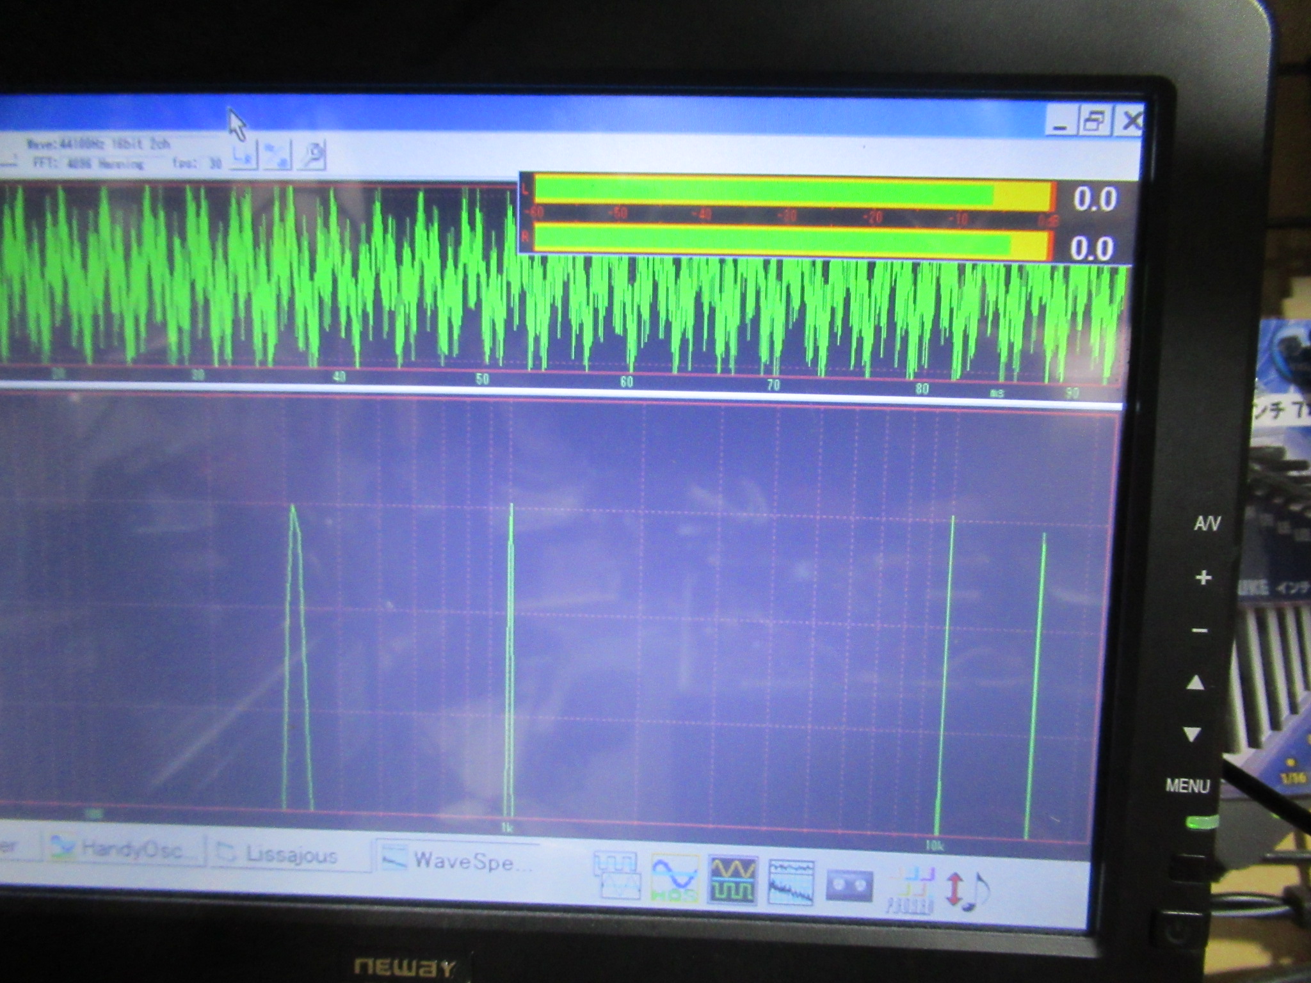Open the wrench settings icon in toolbar
Screen dimensions: 1311x983
point(312,156)
